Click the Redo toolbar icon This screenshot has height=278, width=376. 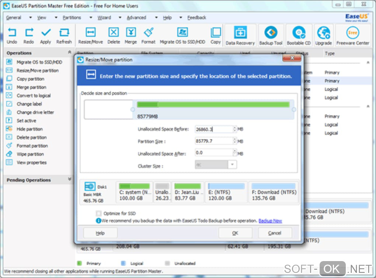click(x=29, y=36)
